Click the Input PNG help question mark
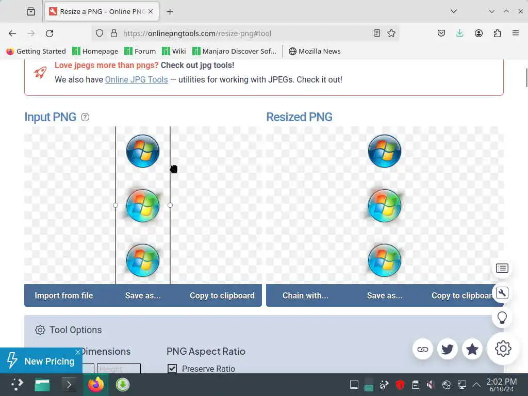Image resolution: width=528 pixels, height=396 pixels. click(x=85, y=117)
